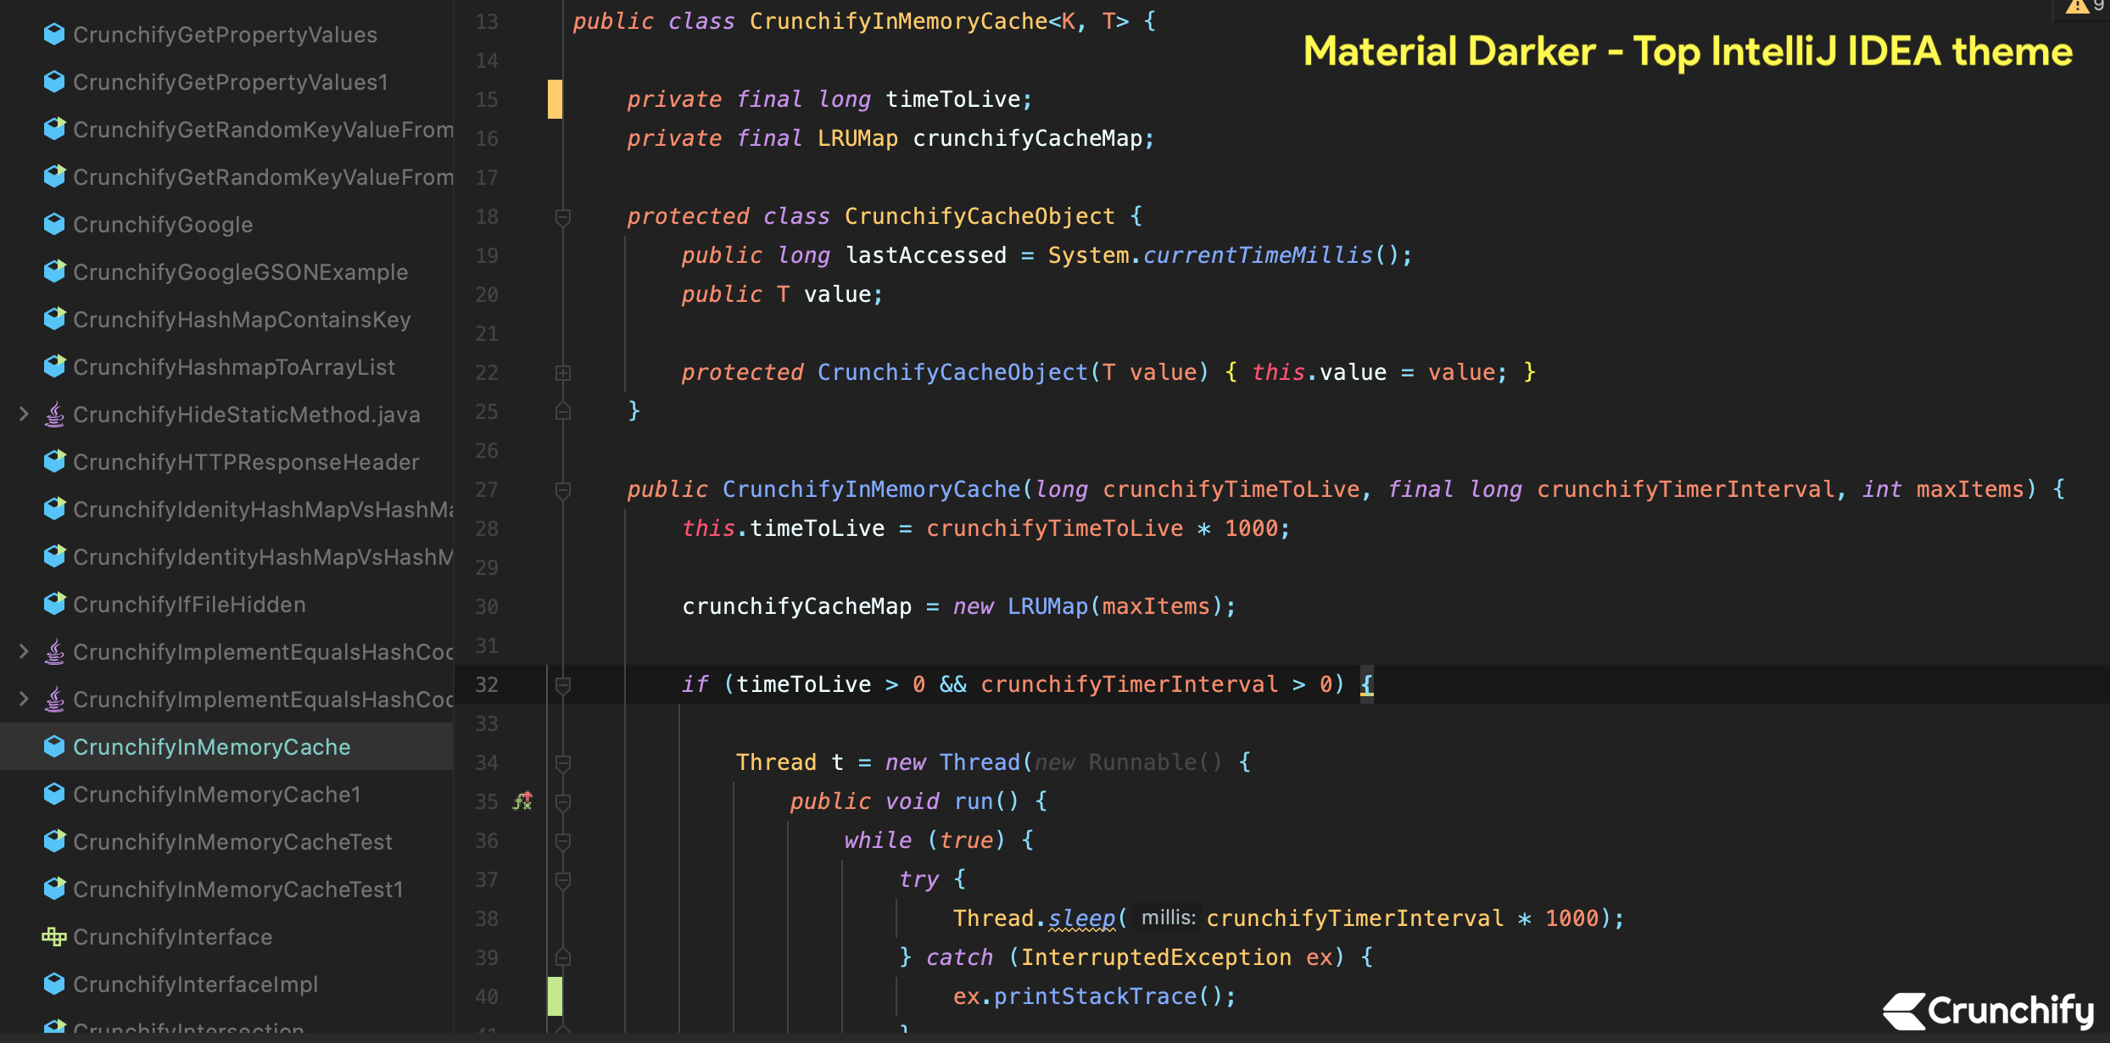Click the green change marker beside line 40
2110x1043 pixels.
(x=555, y=996)
